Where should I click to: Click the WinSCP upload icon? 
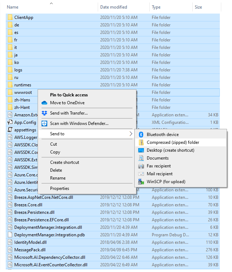(141, 182)
